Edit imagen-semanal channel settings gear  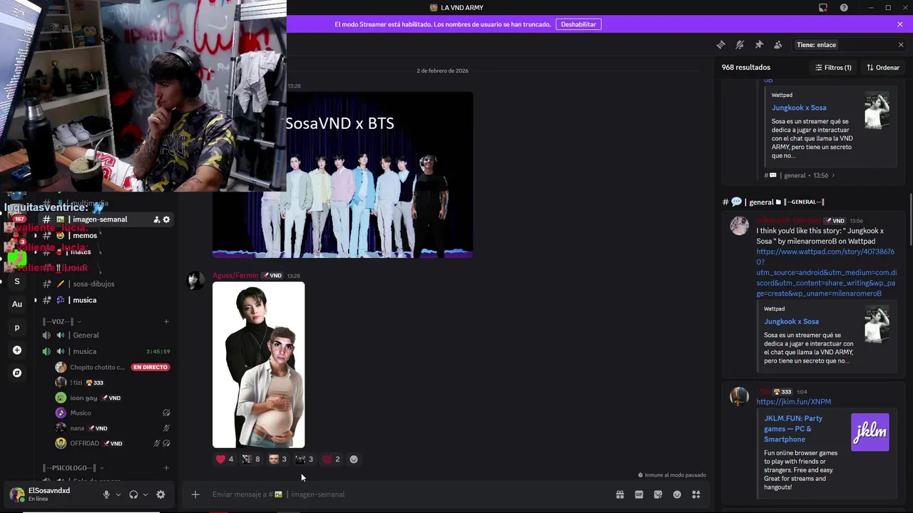pyautogui.click(x=166, y=219)
